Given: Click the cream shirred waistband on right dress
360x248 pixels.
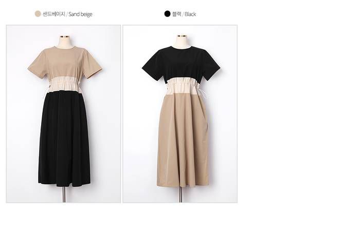Looking at the screenshot, I should pyautogui.click(x=183, y=86).
